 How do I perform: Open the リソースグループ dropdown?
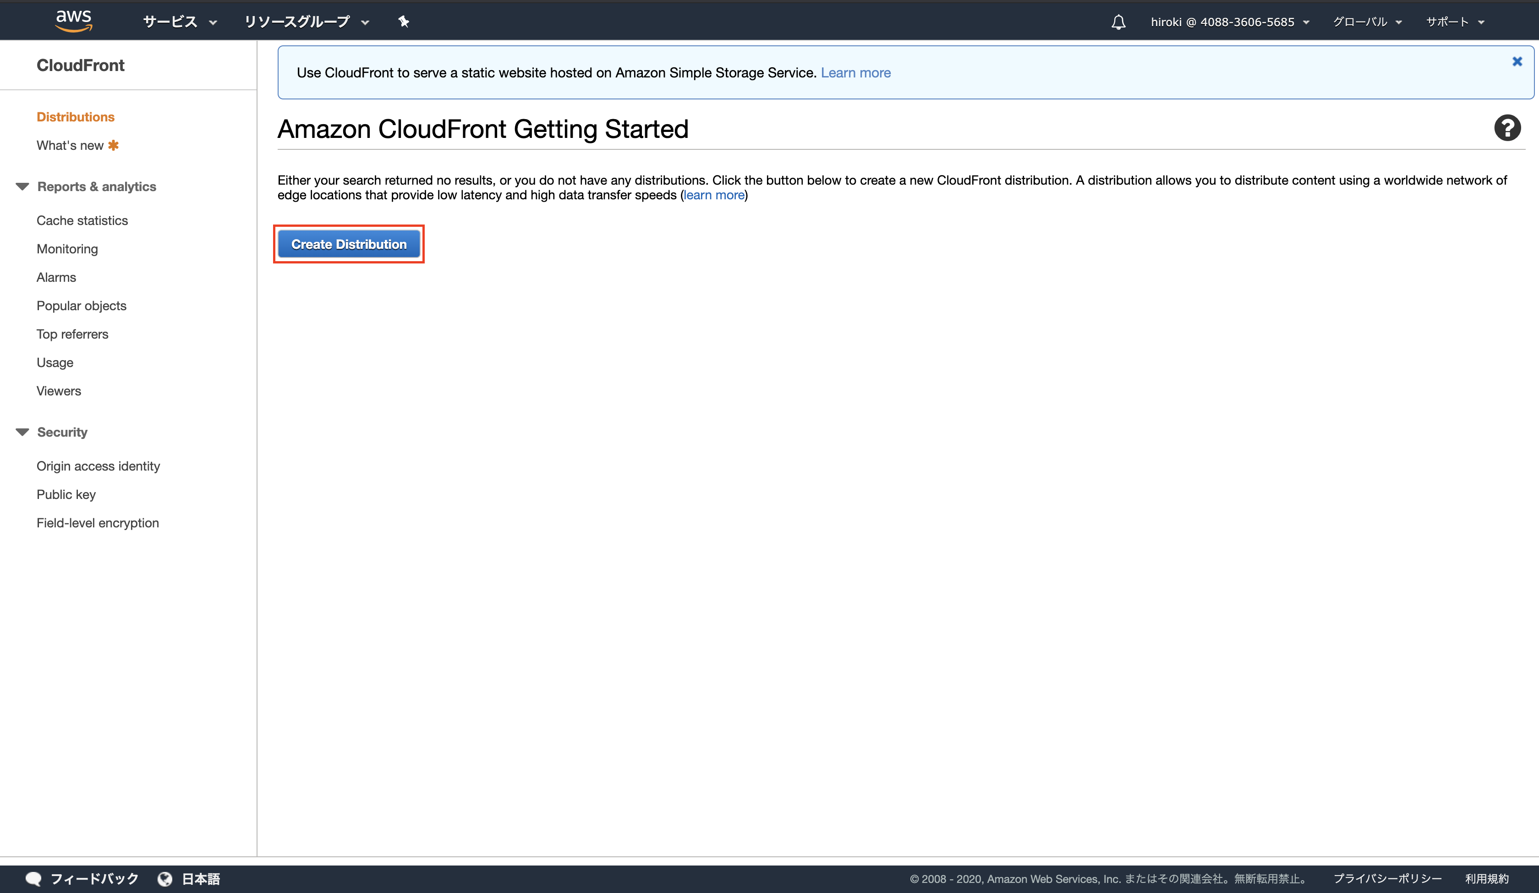click(307, 22)
